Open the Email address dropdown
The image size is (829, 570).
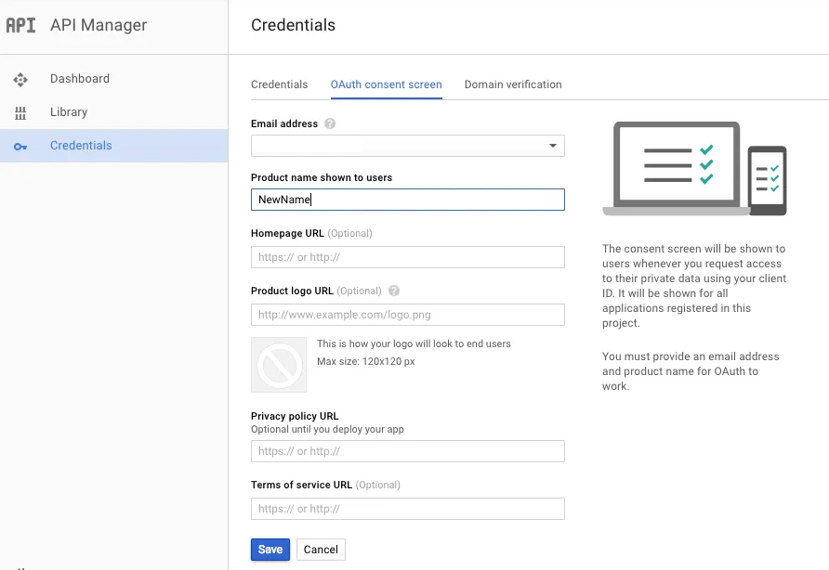(x=407, y=146)
